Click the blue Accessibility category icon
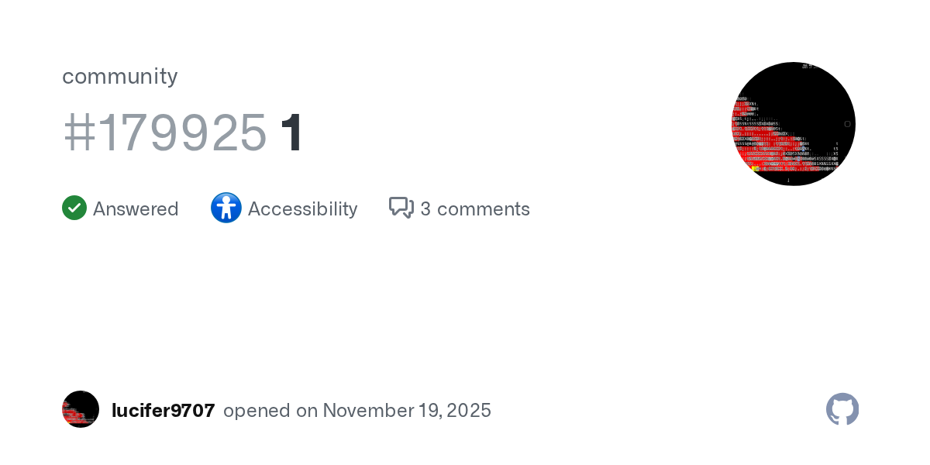The height and width of the screenshot is (465, 930). pos(226,208)
